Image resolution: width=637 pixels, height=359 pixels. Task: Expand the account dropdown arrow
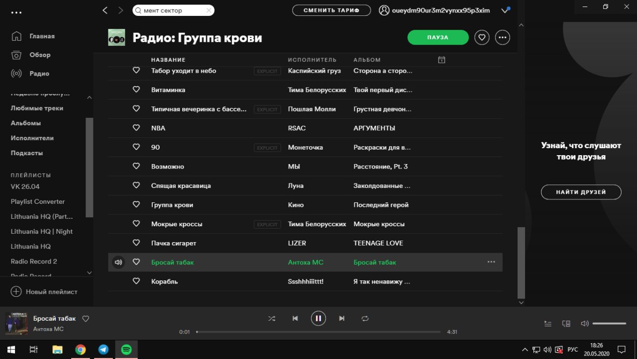pyautogui.click(x=505, y=10)
